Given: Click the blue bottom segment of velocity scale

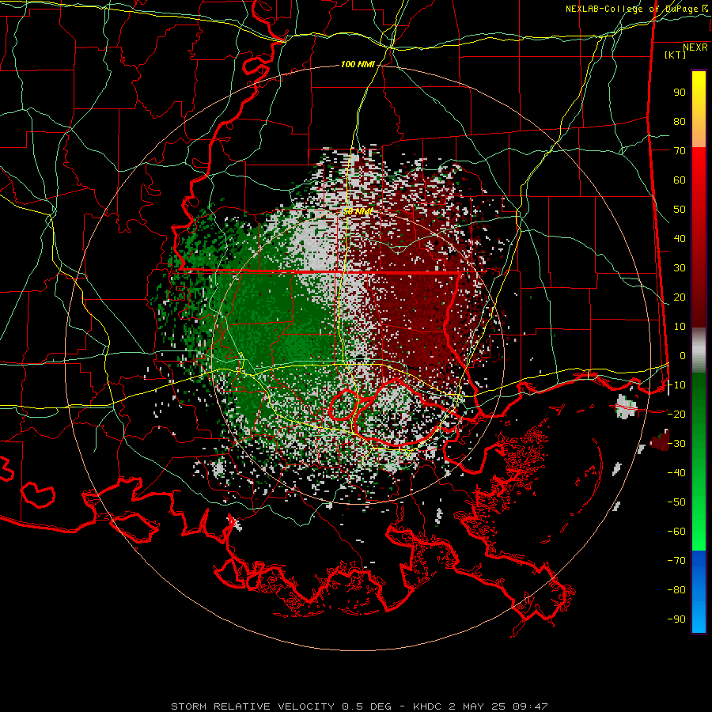Looking at the screenshot, I should click(x=699, y=592).
